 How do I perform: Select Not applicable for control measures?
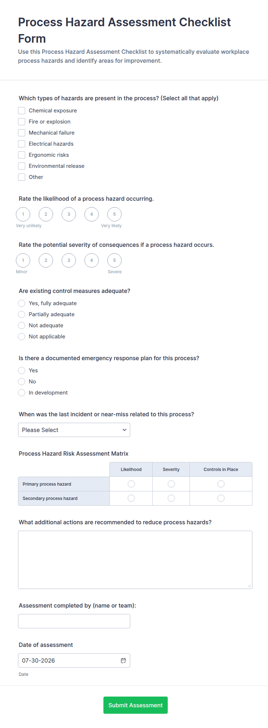point(22,336)
